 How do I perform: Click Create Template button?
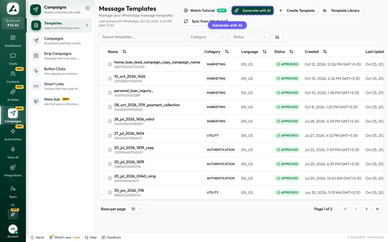[297, 10]
